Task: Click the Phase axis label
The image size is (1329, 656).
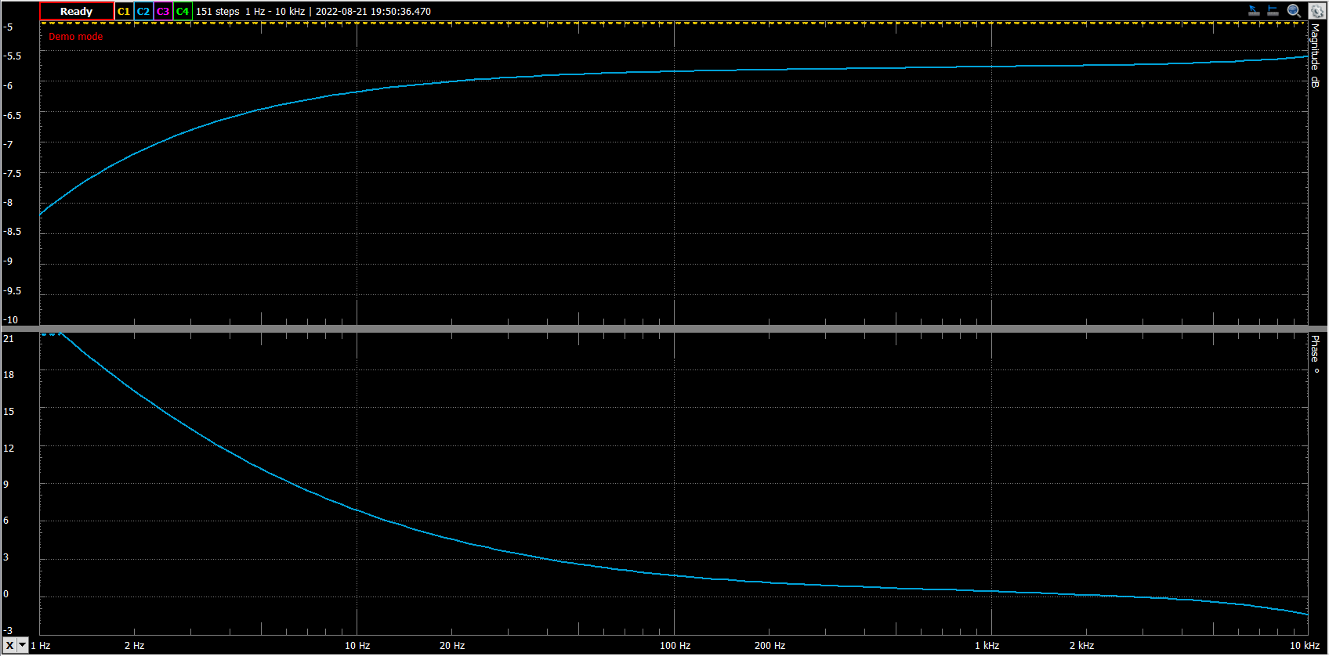Action: coord(1316,353)
